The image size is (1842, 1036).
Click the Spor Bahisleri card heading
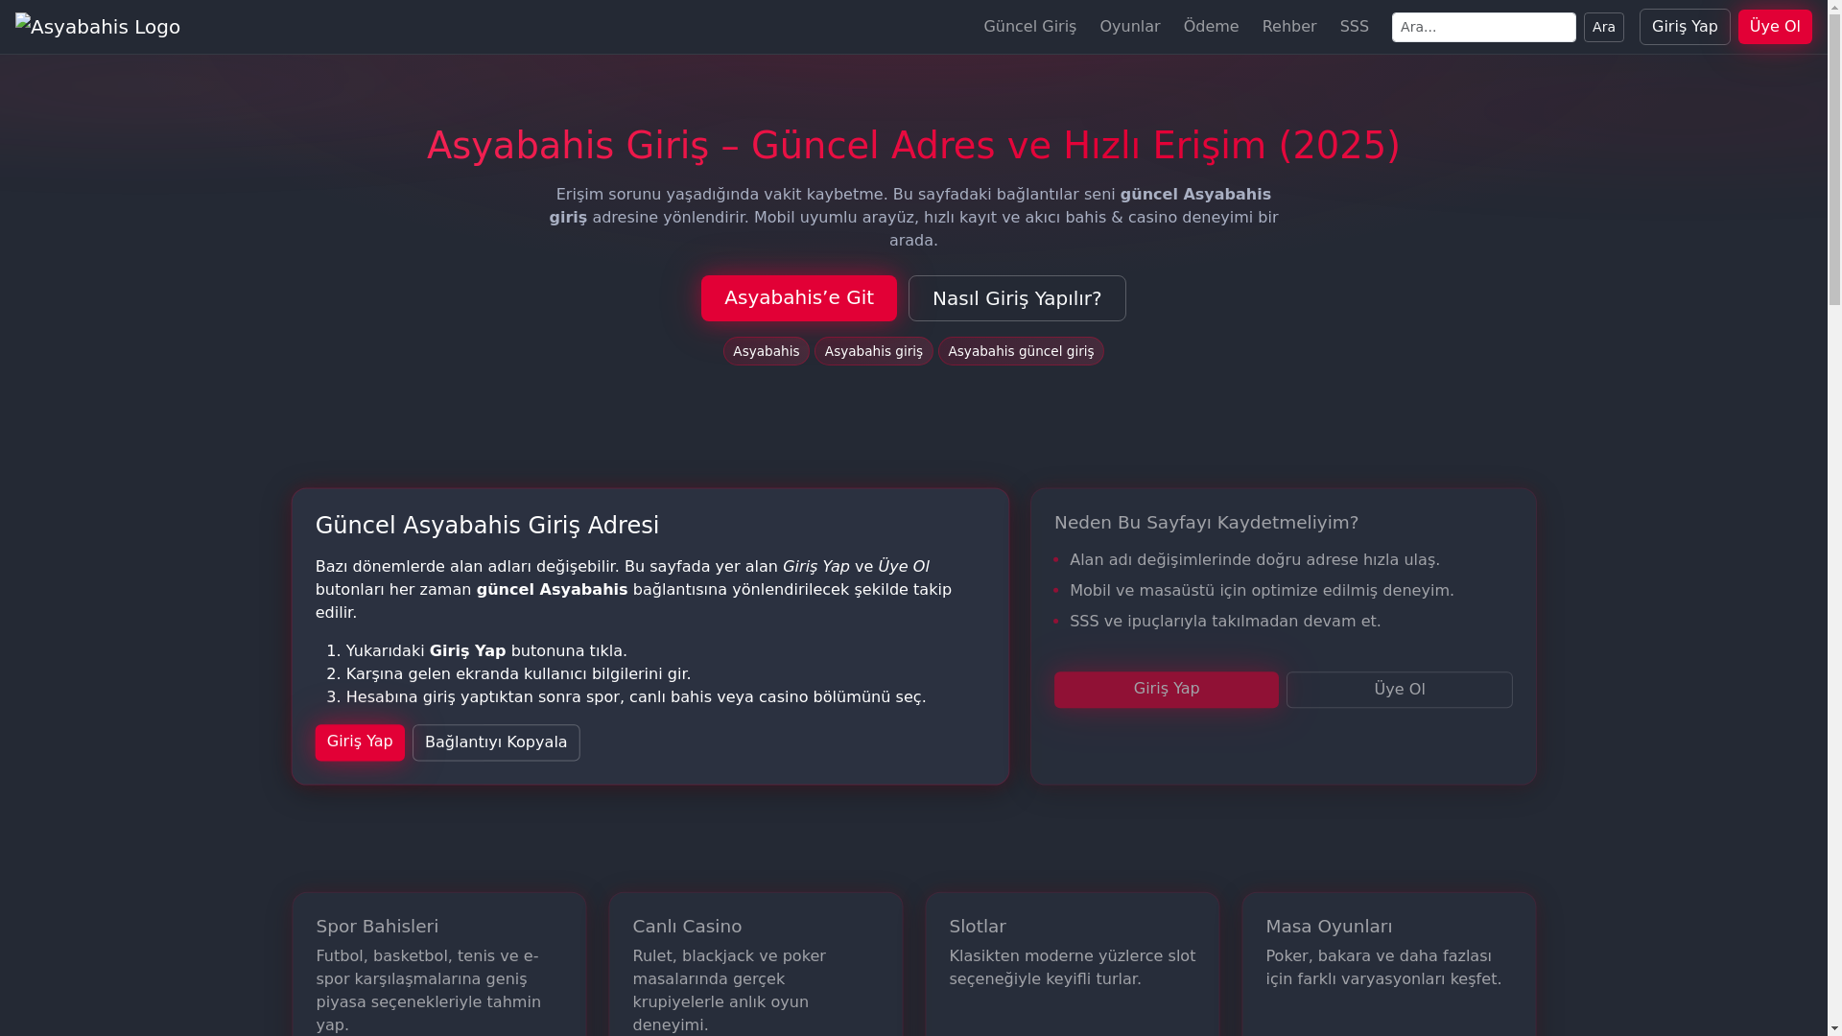[377, 927]
